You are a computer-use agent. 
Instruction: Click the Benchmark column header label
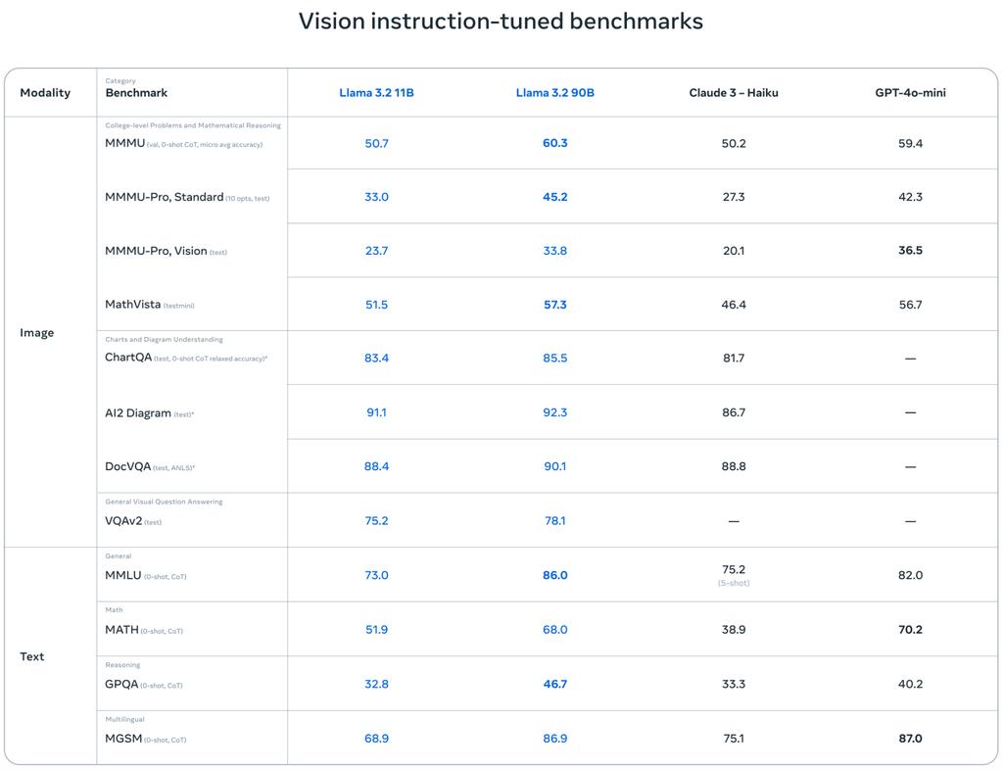[136, 93]
